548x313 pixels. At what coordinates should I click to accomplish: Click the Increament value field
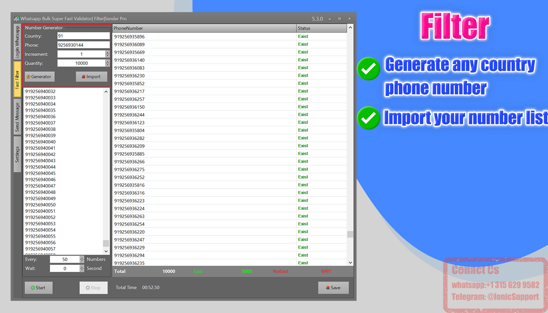click(x=81, y=54)
